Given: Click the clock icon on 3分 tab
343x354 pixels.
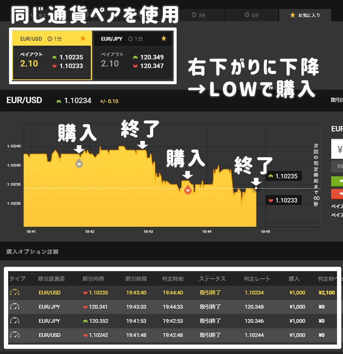Looking at the screenshot, I should click(x=194, y=15).
